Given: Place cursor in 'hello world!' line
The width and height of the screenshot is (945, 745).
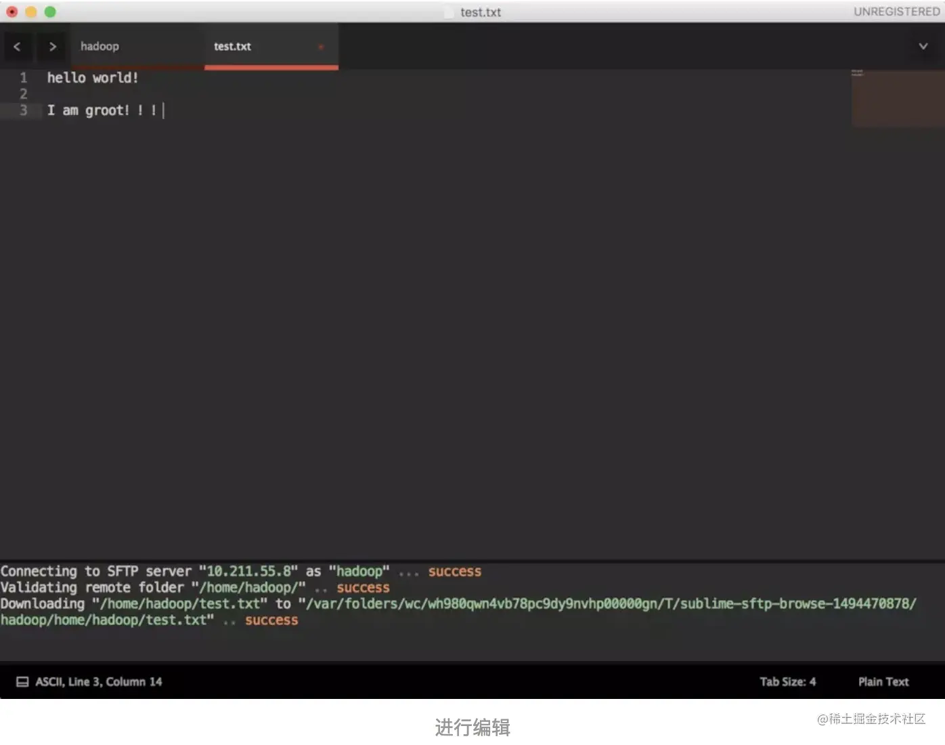Looking at the screenshot, I should click(93, 78).
